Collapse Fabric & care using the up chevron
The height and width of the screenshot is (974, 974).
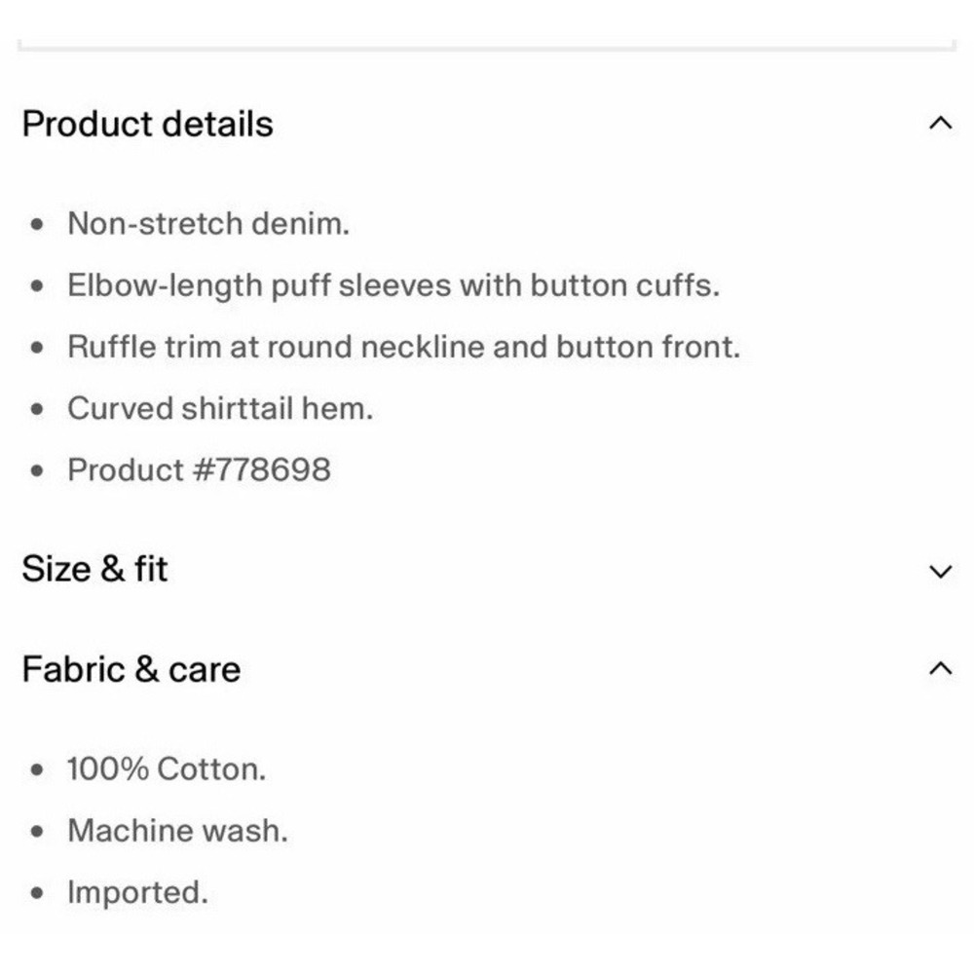(x=941, y=668)
